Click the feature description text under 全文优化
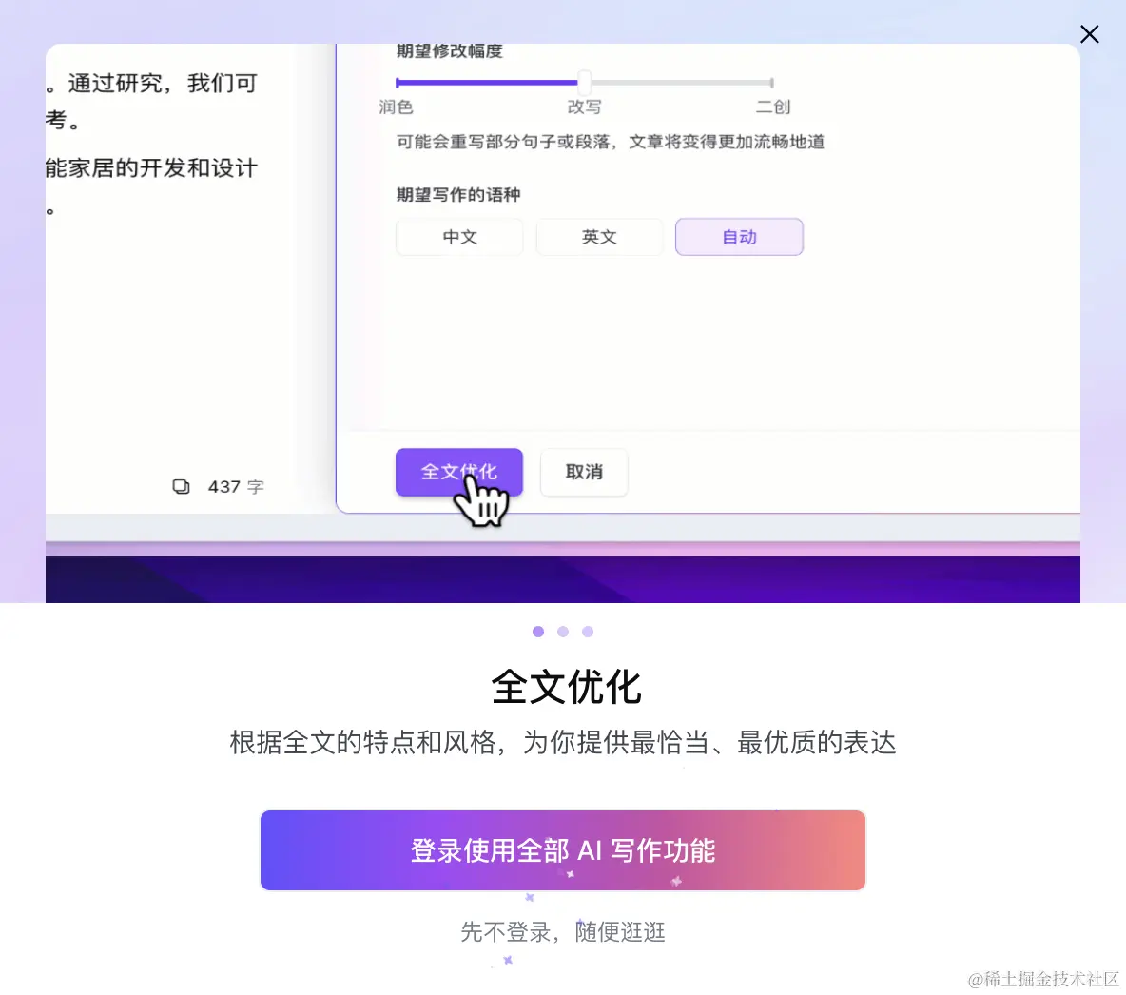 point(563,743)
